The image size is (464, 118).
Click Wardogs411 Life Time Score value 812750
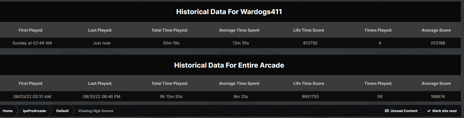(x=308, y=43)
